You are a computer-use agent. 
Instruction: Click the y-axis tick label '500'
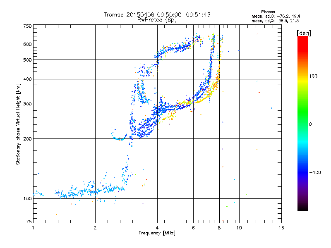(x=27, y=60)
